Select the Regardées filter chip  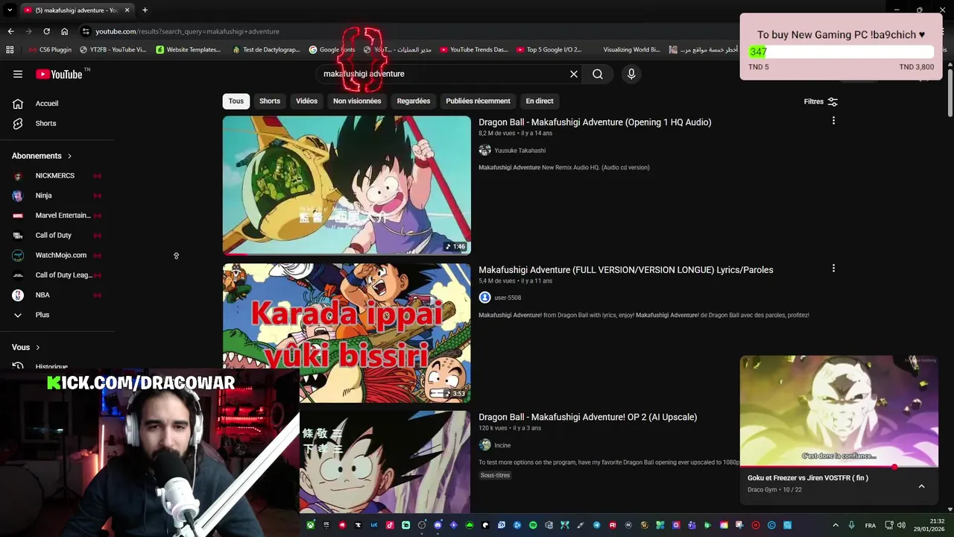[x=414, y=101]
